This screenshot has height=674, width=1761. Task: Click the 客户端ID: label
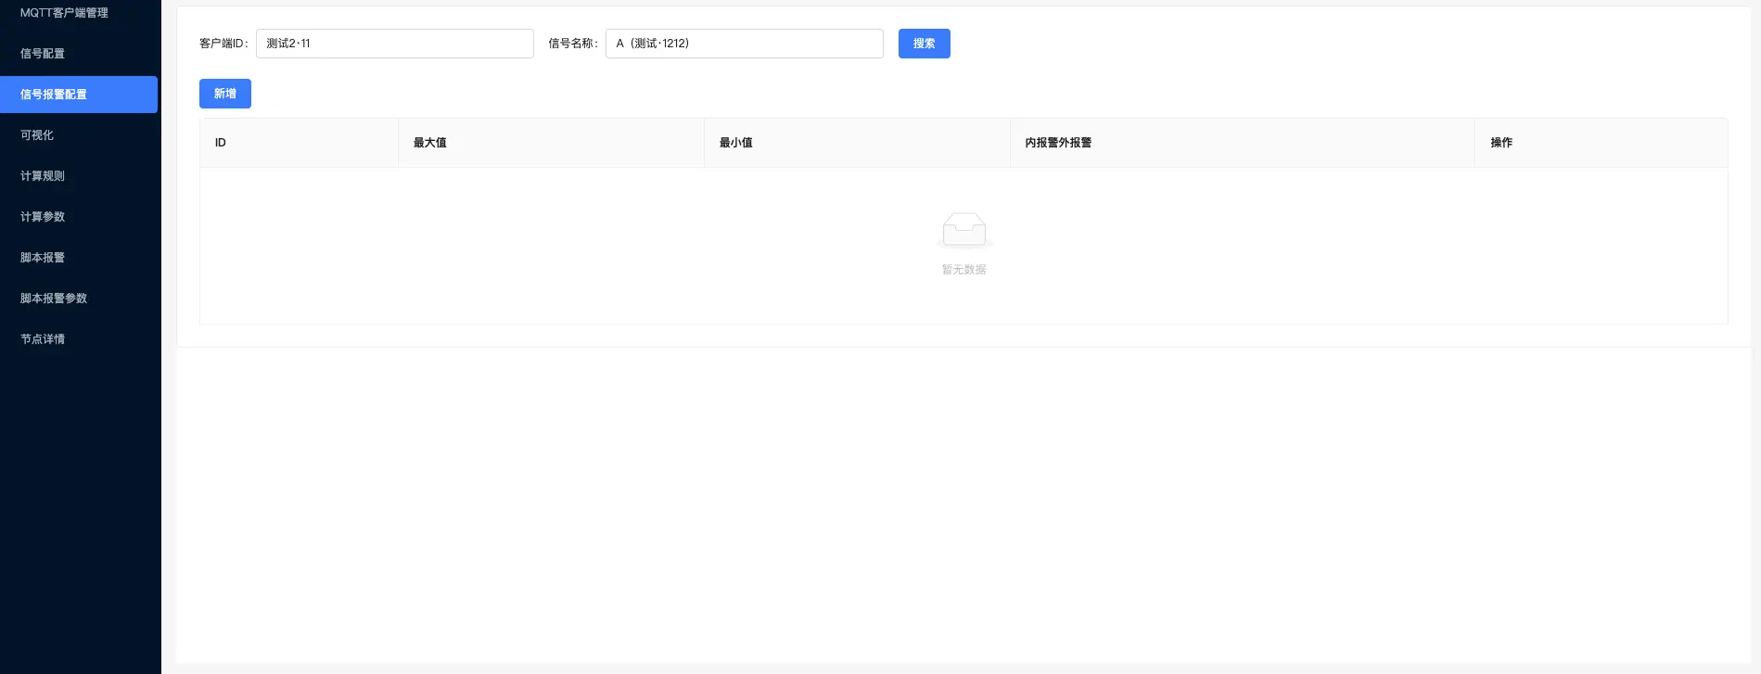pyautogui.click(x=224, y=44)
